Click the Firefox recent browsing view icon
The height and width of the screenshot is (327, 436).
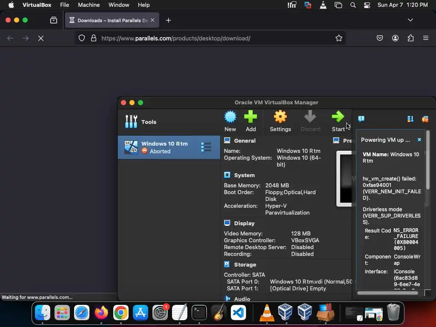(53, 20)
